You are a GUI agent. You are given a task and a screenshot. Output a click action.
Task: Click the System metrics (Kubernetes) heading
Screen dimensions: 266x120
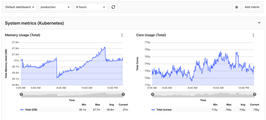[x=34, y=23]
